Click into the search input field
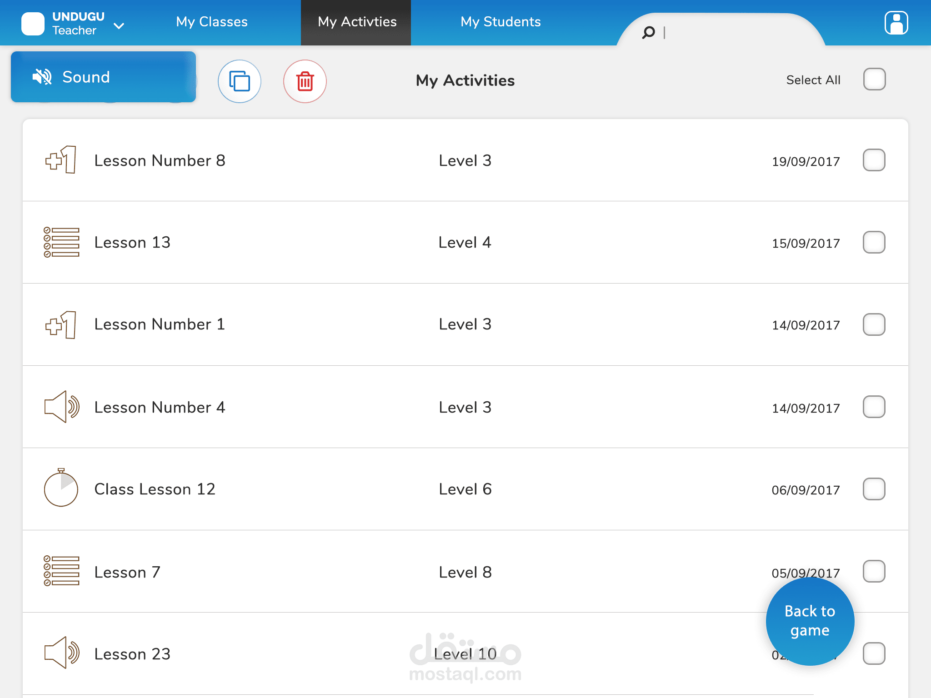The image size is (931, 698). click(x=727, y=32)
